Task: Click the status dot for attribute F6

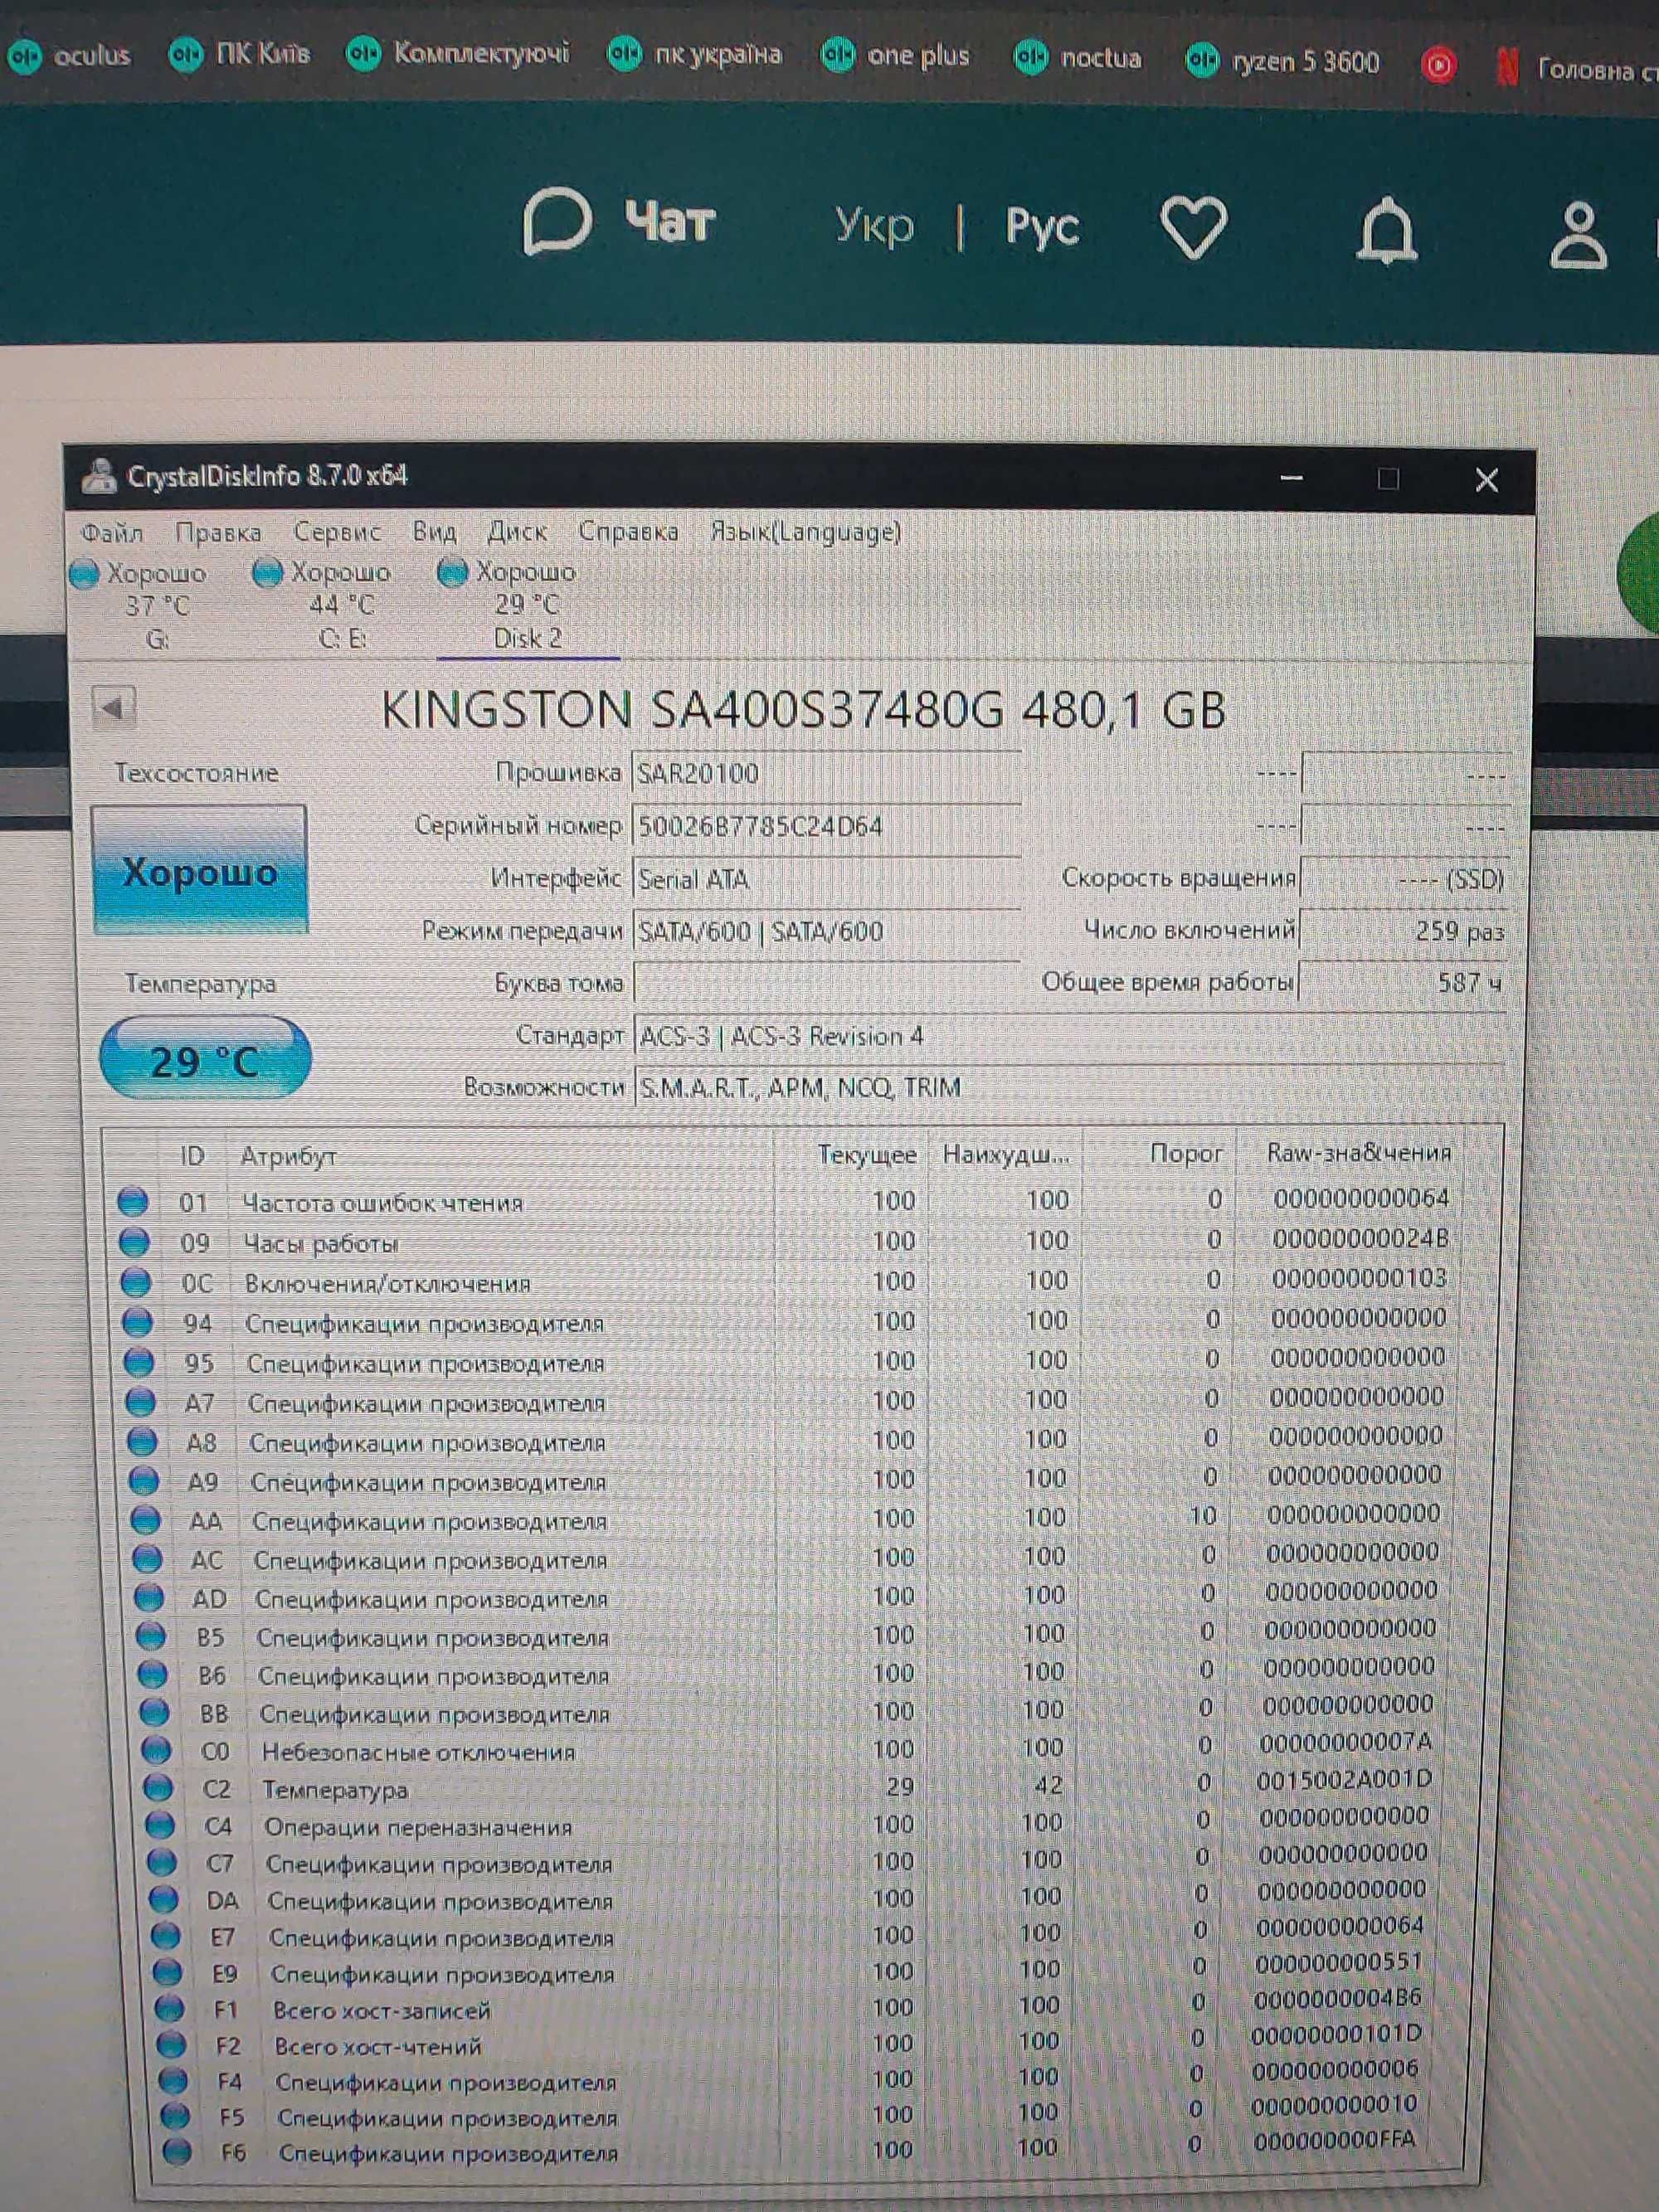Action: pos(177,2151)
